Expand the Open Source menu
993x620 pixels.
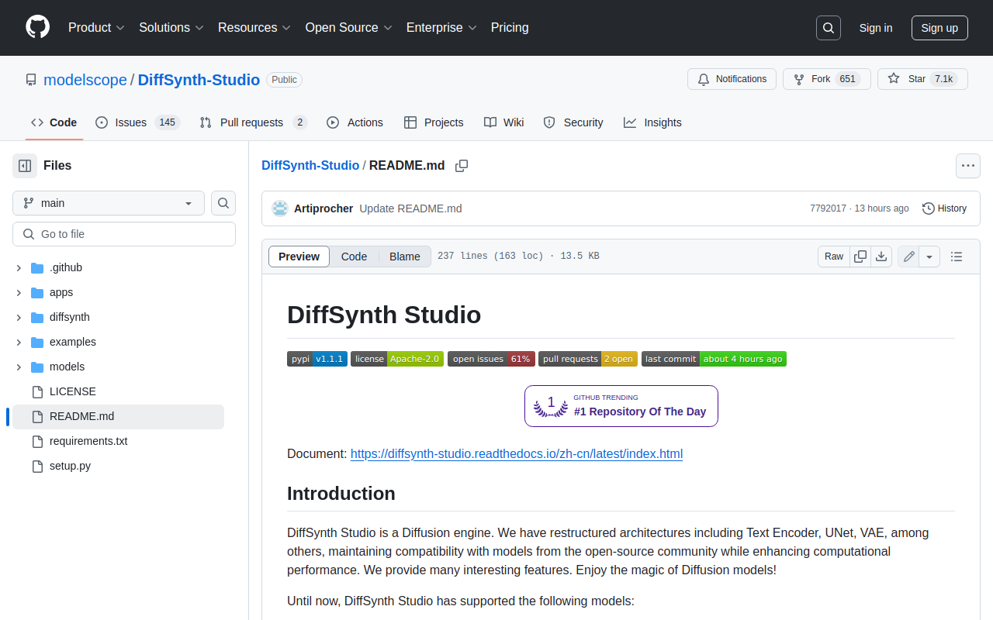tap(348, 28)
